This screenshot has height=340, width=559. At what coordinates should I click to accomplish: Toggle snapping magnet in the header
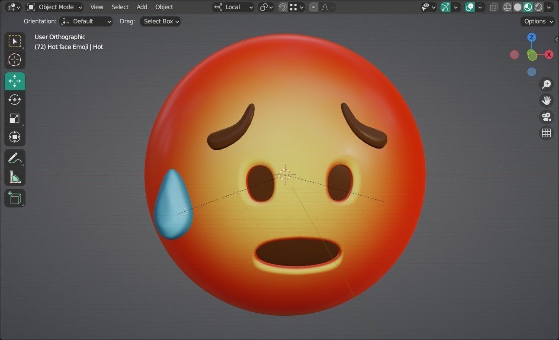pos(283,7)
